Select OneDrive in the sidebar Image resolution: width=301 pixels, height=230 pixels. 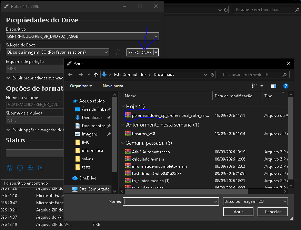[x=84, y=178]
